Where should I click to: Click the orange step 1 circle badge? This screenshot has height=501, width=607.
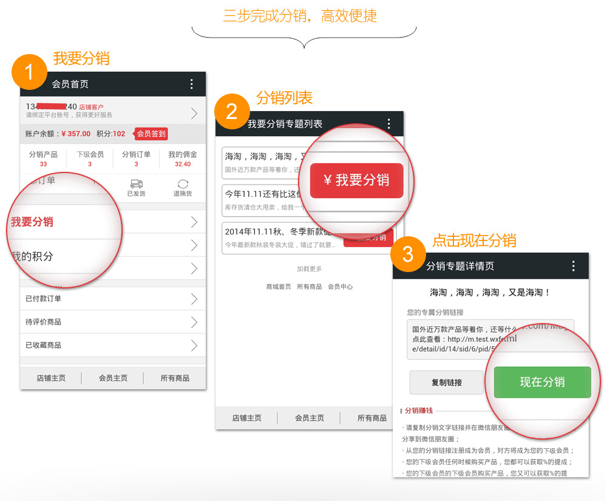coord(29,72)
